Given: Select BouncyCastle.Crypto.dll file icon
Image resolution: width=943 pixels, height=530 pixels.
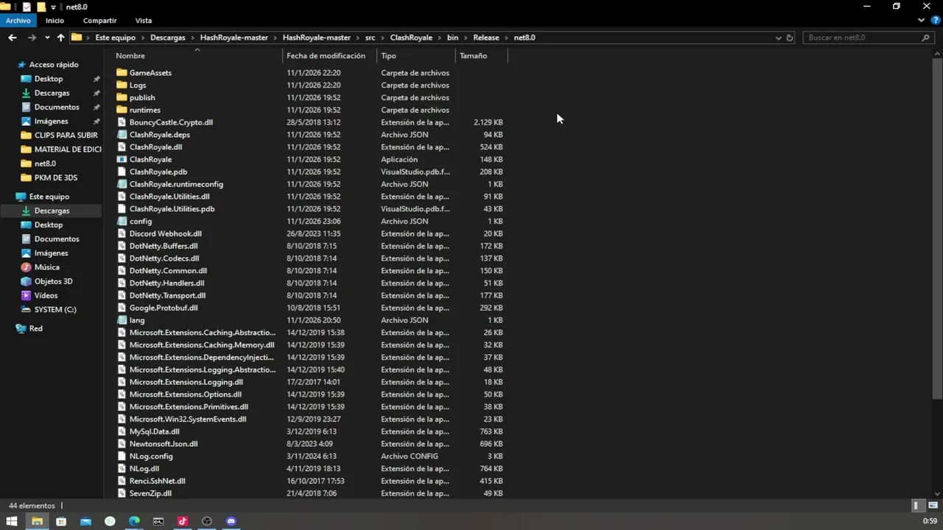Looking at the screenshot, I should coord(122,122).
